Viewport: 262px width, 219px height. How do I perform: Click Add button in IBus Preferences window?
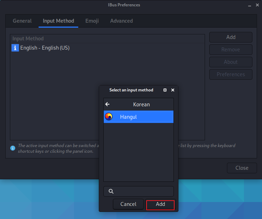click(x=231, y=37)
